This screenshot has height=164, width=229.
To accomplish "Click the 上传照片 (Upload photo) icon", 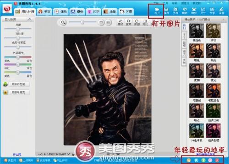I will 21,160.
